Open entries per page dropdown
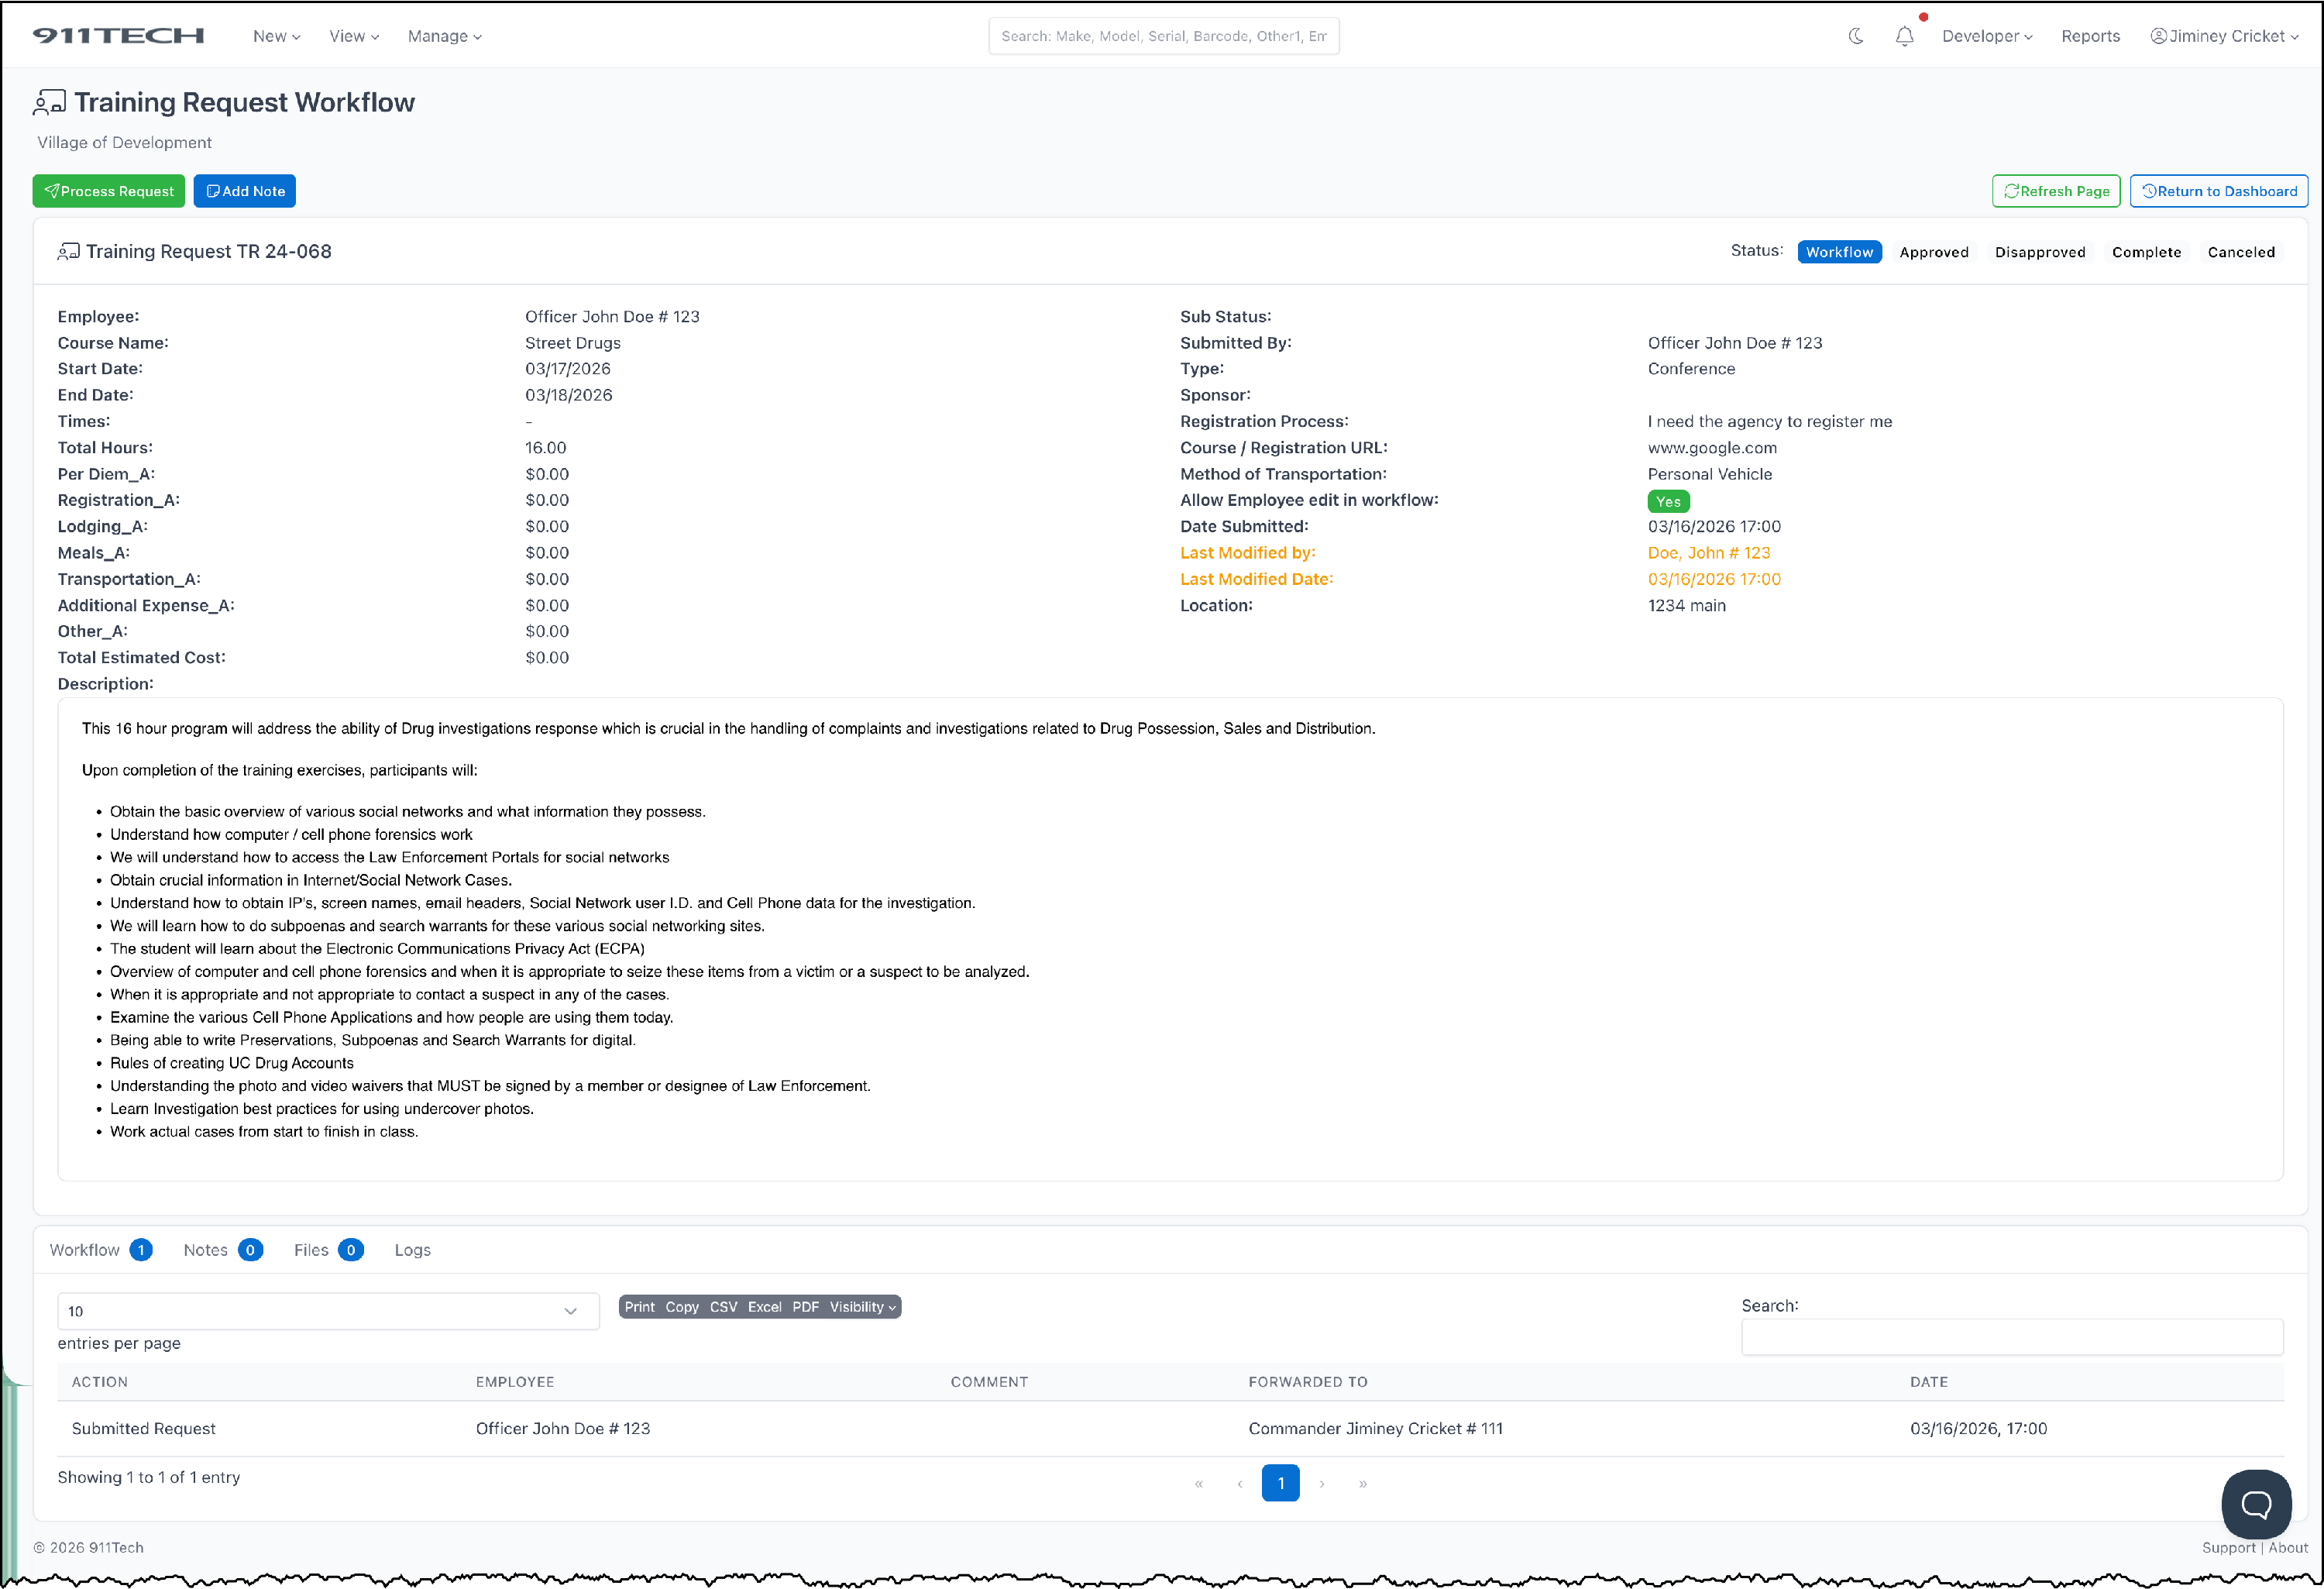The image size is (2324, 1589). pos(328,1311)
